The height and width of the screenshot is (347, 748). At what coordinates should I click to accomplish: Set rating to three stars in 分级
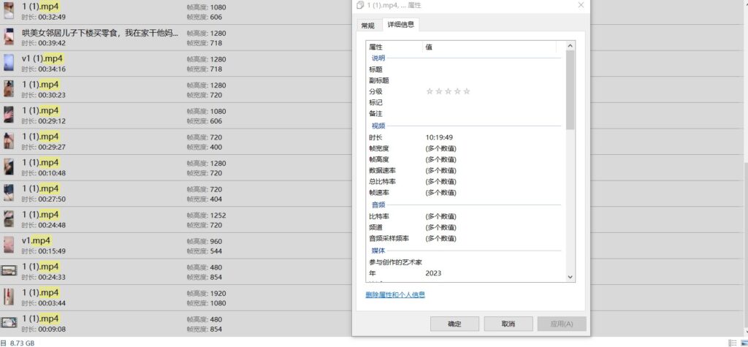448,91
